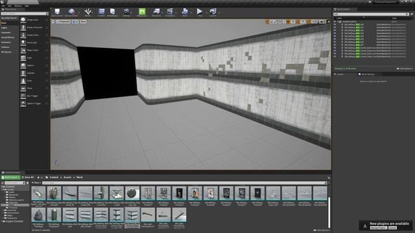Image resolution: width=415 pixels, height=233 pixels.
Task: Go back in Content Browser history
Action: click(x=38, y=177)
